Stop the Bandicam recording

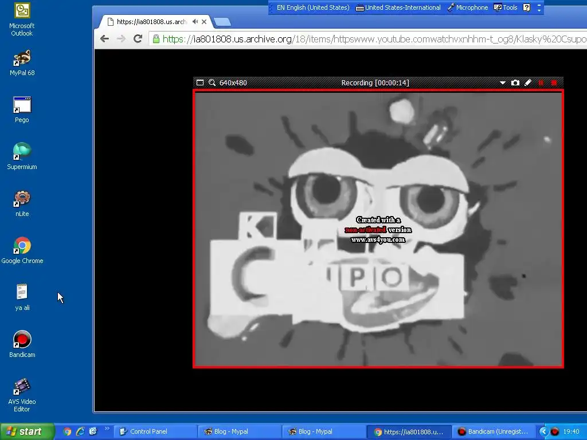point(554,82)
